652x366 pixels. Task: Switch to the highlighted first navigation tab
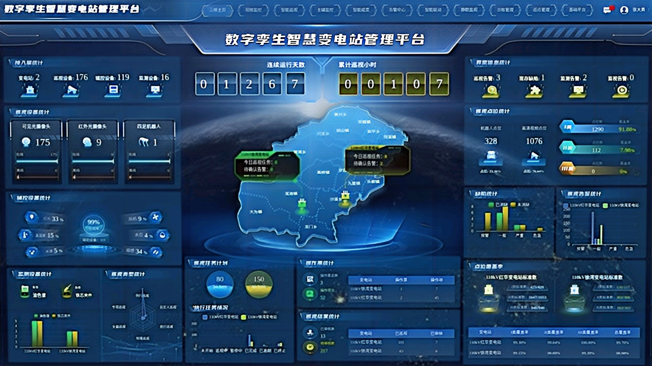(x=218, y=10)
